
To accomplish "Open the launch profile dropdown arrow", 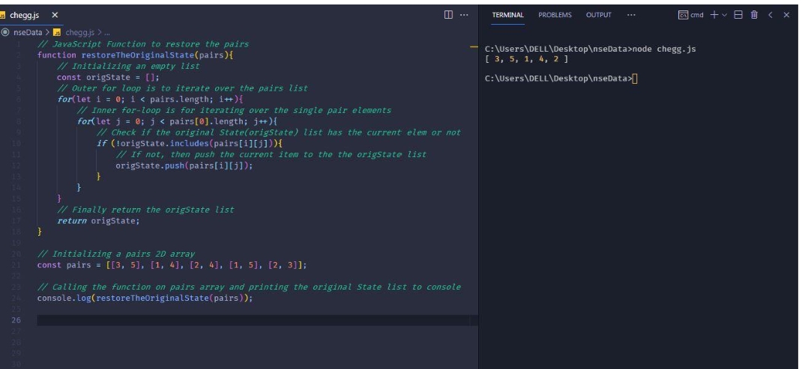I will pyautogui.click(x=723, y=15).
